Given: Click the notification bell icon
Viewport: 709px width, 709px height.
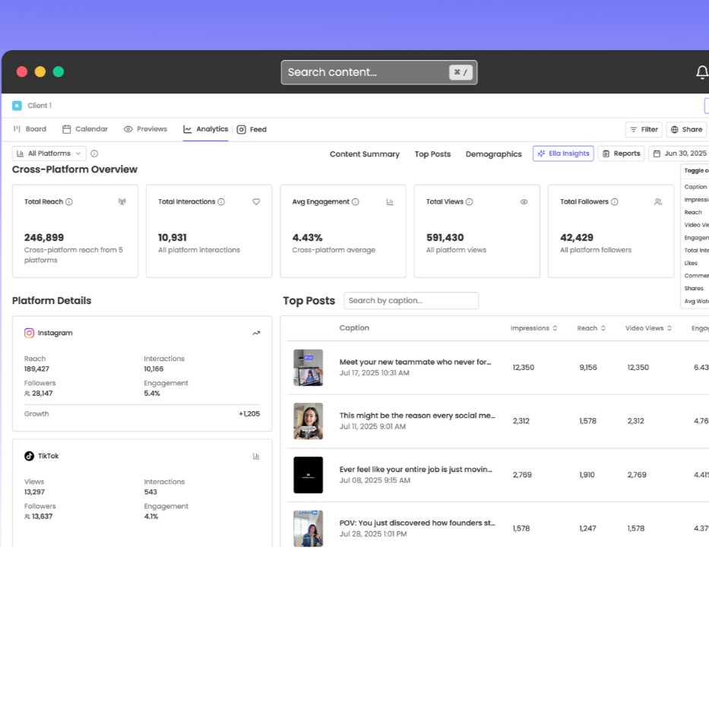Looking at the screenshot, I should click(701, 72).
